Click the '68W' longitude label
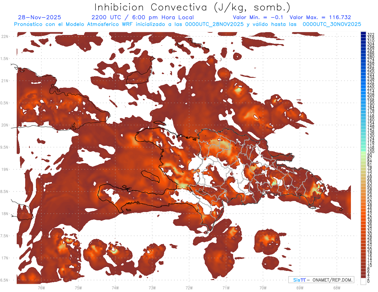This screenshot has width=378, height=292. (x=337, y=288)
